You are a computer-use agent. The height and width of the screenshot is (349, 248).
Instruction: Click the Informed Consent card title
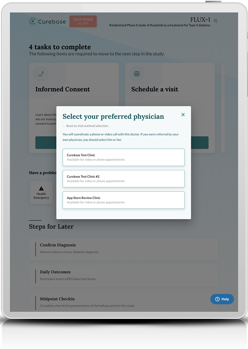point(62,89)
